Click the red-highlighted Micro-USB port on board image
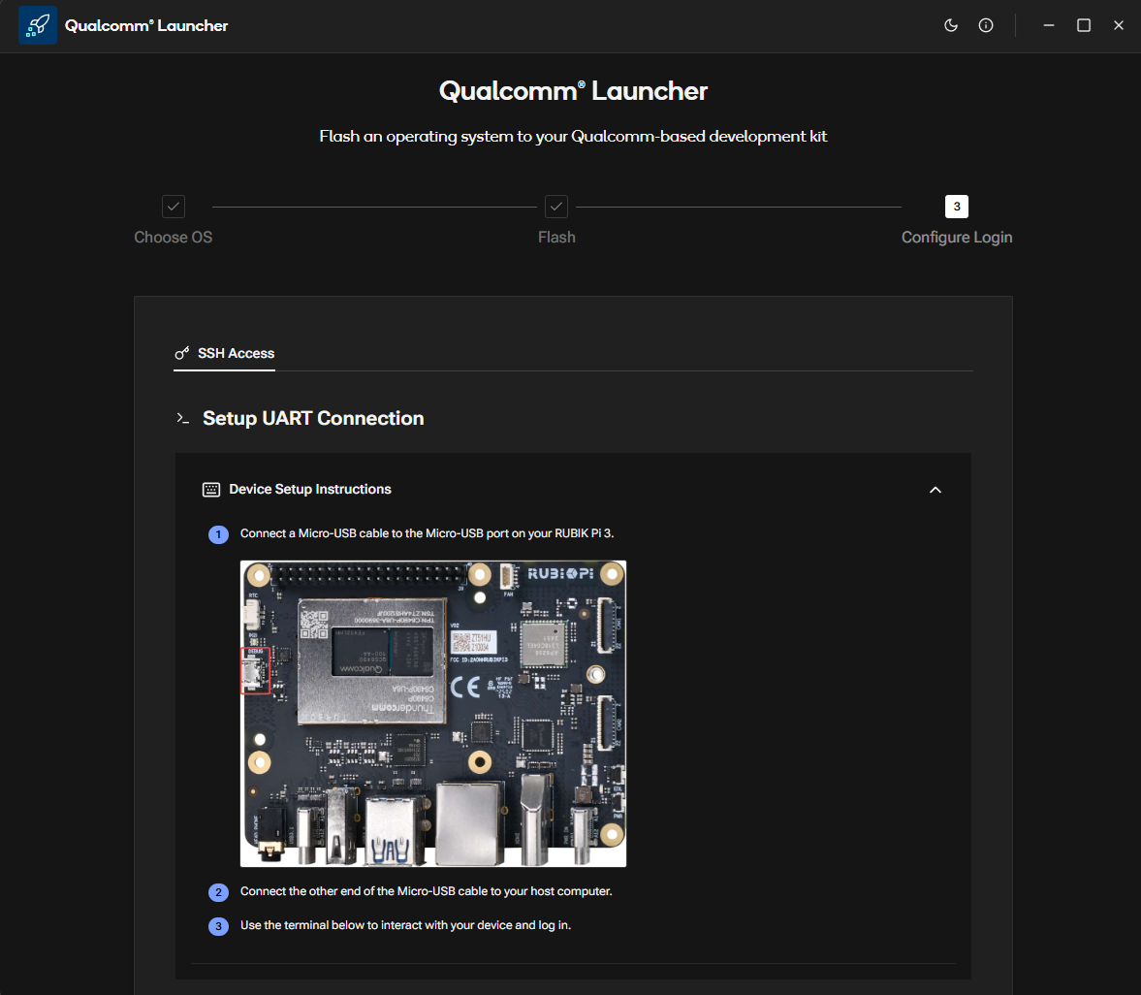 click(x=255, y=671)
